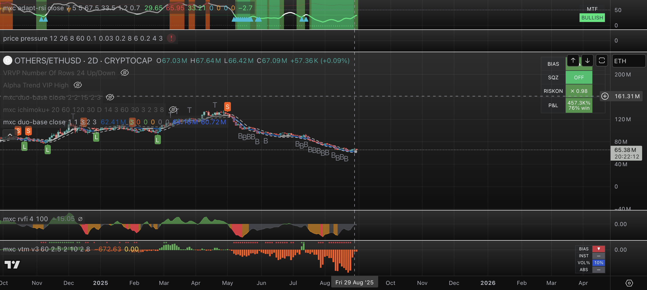Toggle visibility of VRVP indicator
Image resolution: width=647 pixels, height=290 pixels.
[x=125, y=73]
